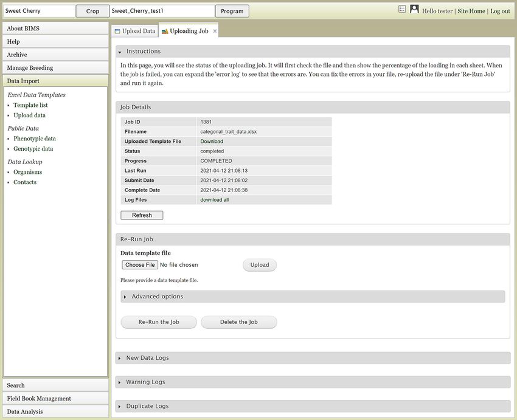This screenshot has height=420, width=517.
Task: Click the 'completed' status value
Action: 212,151
